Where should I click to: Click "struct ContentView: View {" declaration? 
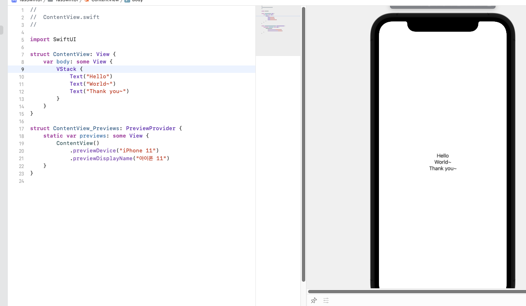[73, 54]
